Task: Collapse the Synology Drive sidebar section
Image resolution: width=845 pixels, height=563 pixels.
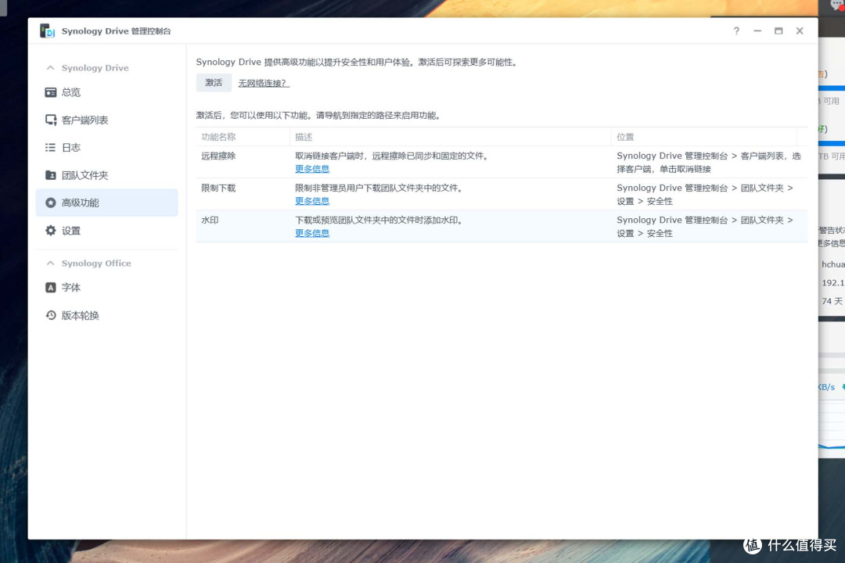Action: (51, 68)
